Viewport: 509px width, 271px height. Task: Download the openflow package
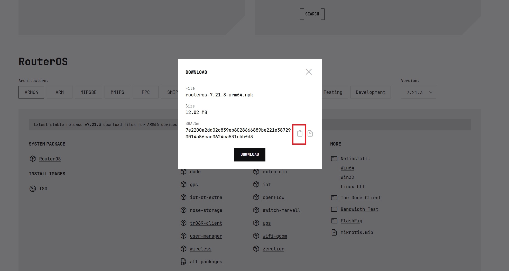pyautogui.click(x=273, y=197)
